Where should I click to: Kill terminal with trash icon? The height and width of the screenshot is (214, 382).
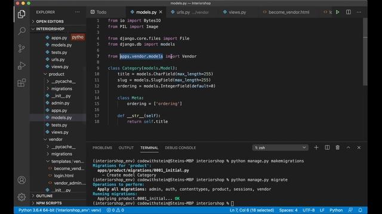[337, 147]
